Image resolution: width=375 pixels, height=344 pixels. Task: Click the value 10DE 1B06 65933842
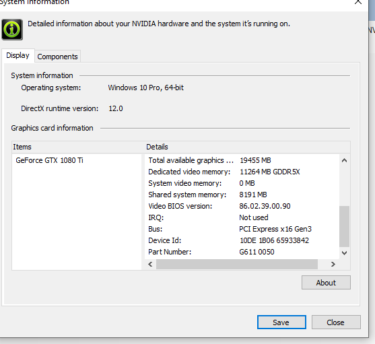(274, 240)
